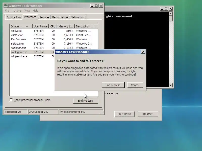
Task: Select the cmd.exe process row
Action: point(54,31)
